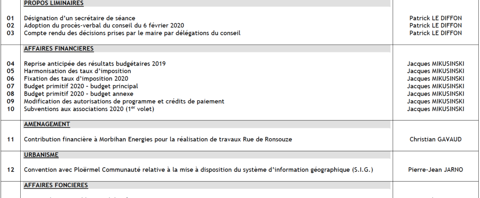The image size is (480, 198).
Task: Click 'Modification des autorisations de programme' item
Action: (124, 101)
